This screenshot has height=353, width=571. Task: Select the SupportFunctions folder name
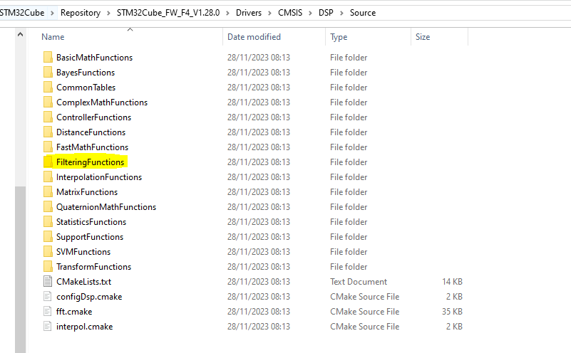(90, 237)
